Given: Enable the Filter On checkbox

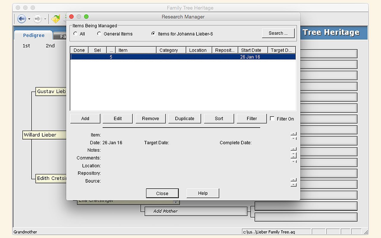Looking at the screenshot, I should 272,118.
